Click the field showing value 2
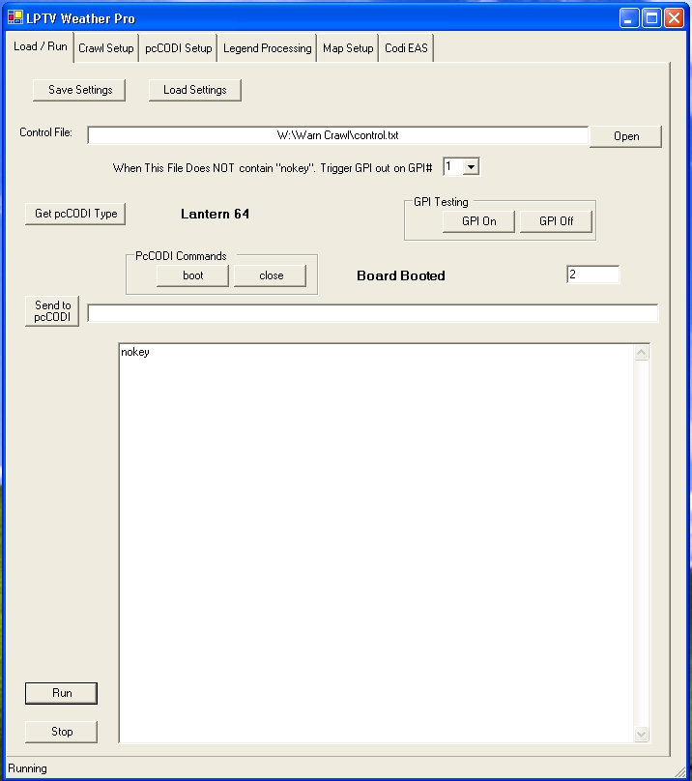This screenshot has height=781, width=692. coord(592,275)
